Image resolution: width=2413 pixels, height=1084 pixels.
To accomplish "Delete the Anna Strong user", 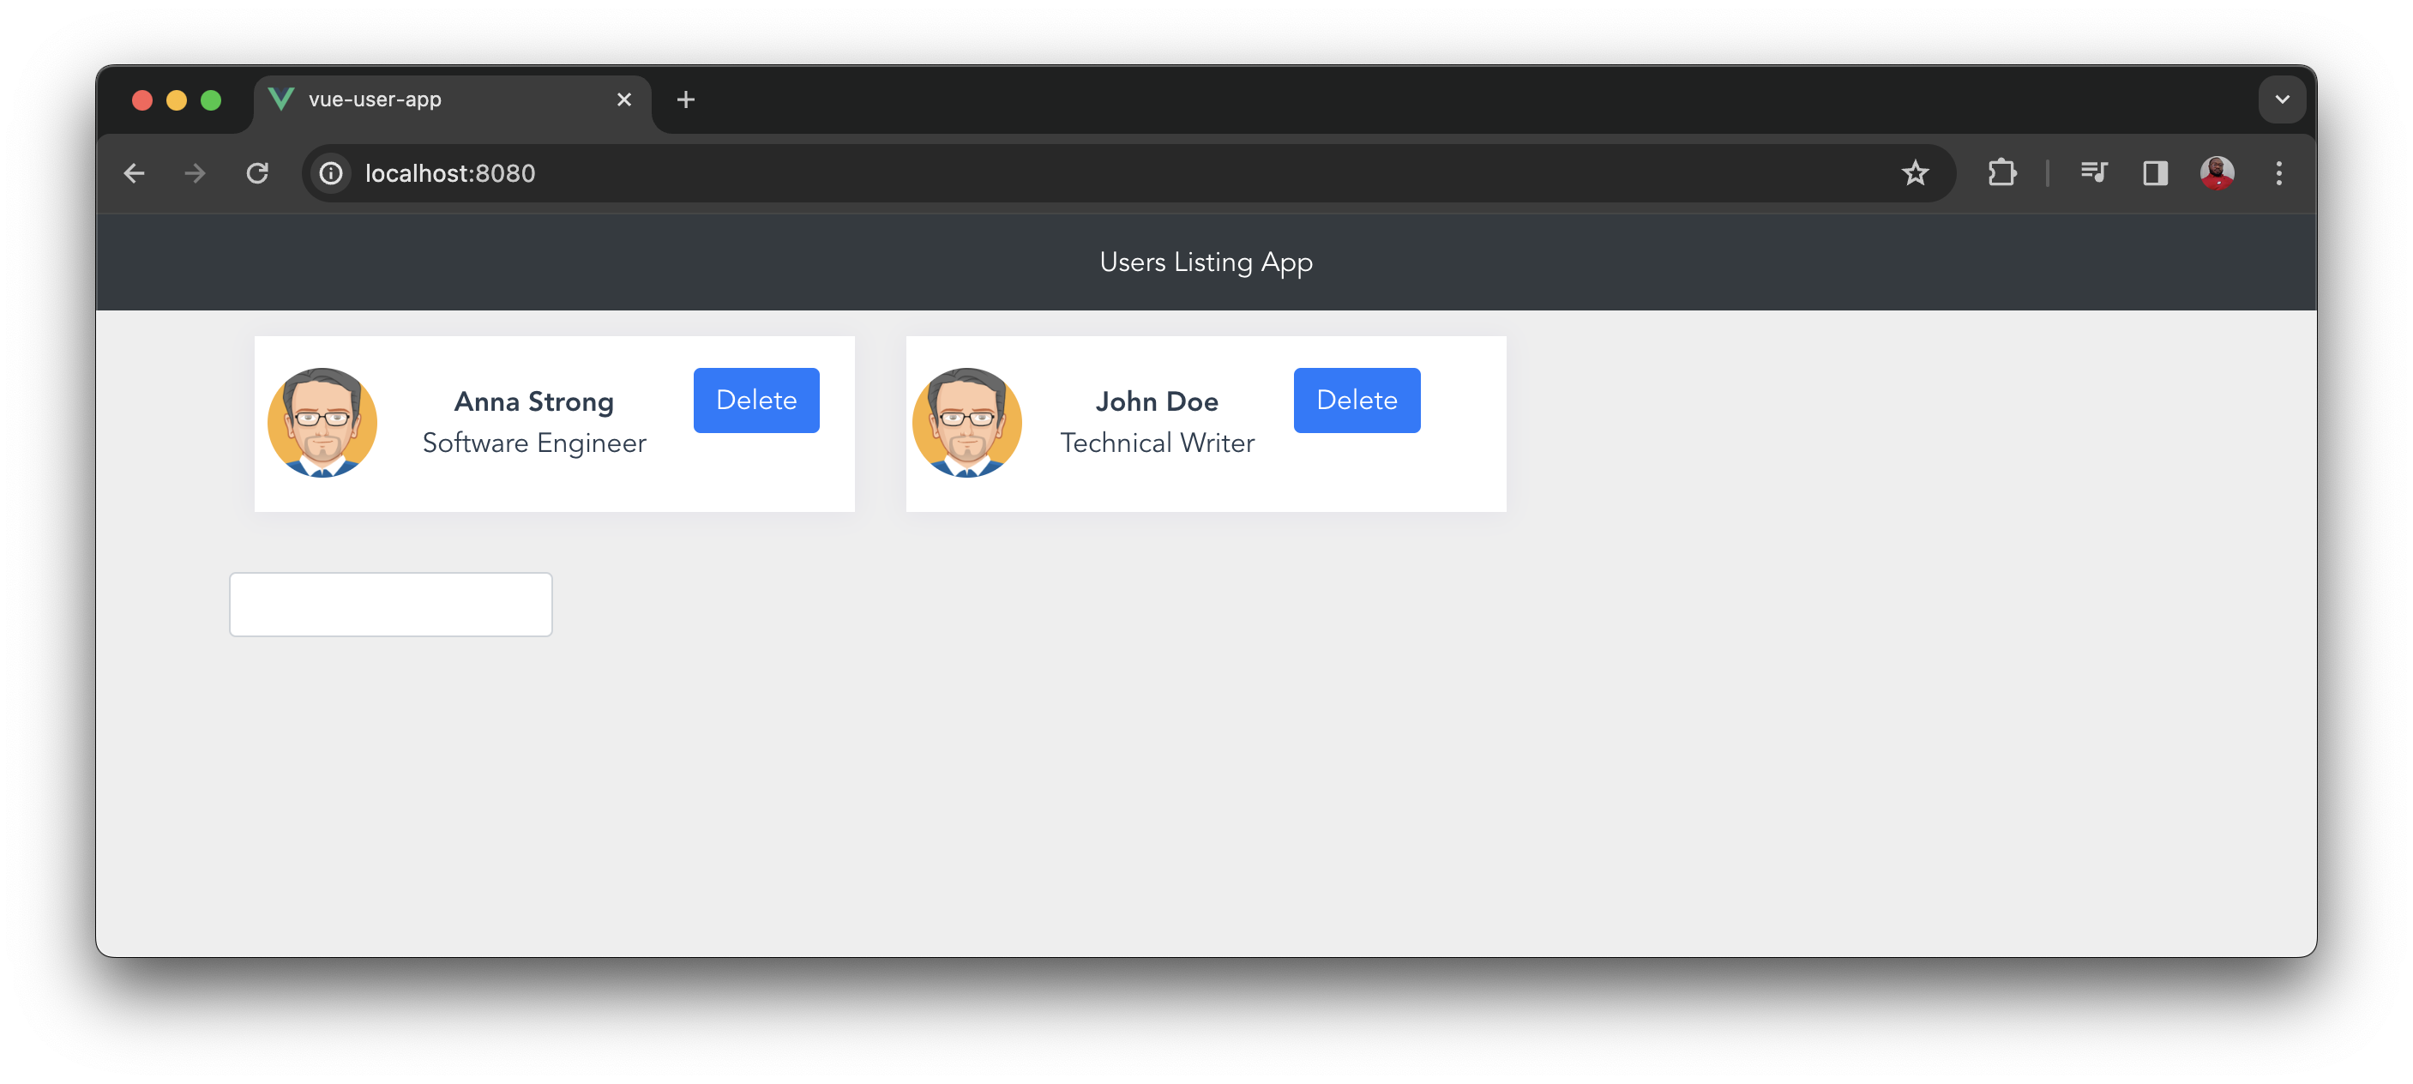I will coord(756,400).
